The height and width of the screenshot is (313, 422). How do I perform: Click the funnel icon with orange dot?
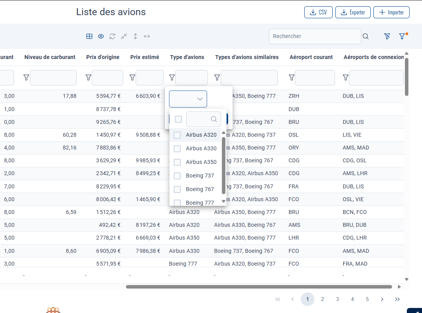click(402, 36)
